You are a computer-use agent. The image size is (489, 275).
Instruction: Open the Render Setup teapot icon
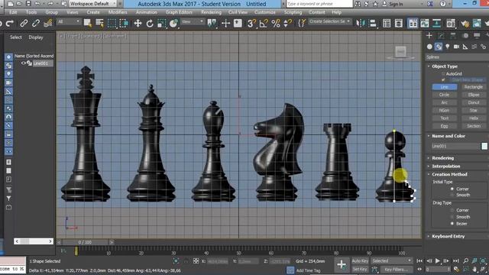465,24
